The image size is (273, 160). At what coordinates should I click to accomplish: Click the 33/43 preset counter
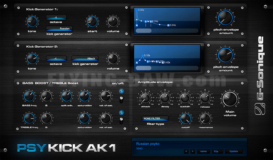(139, 149)
